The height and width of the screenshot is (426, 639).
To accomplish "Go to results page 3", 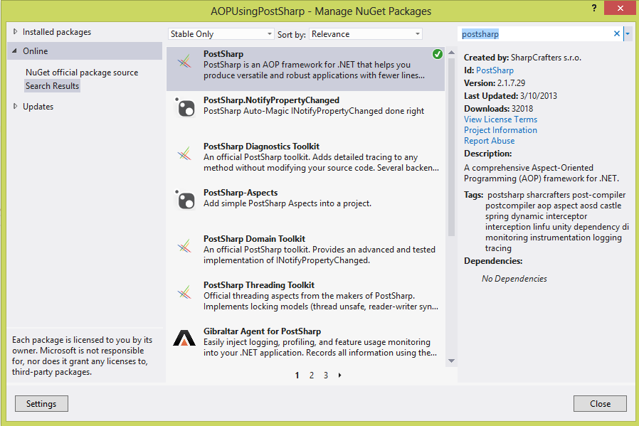I will point(326,375).
